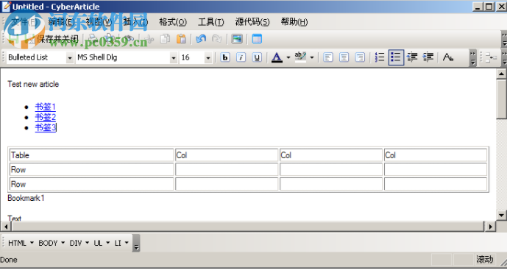Click the Save and Close (保存并关闭) button
The width and height of the screenshot is (507, 273).
click(x=54, y=39)
